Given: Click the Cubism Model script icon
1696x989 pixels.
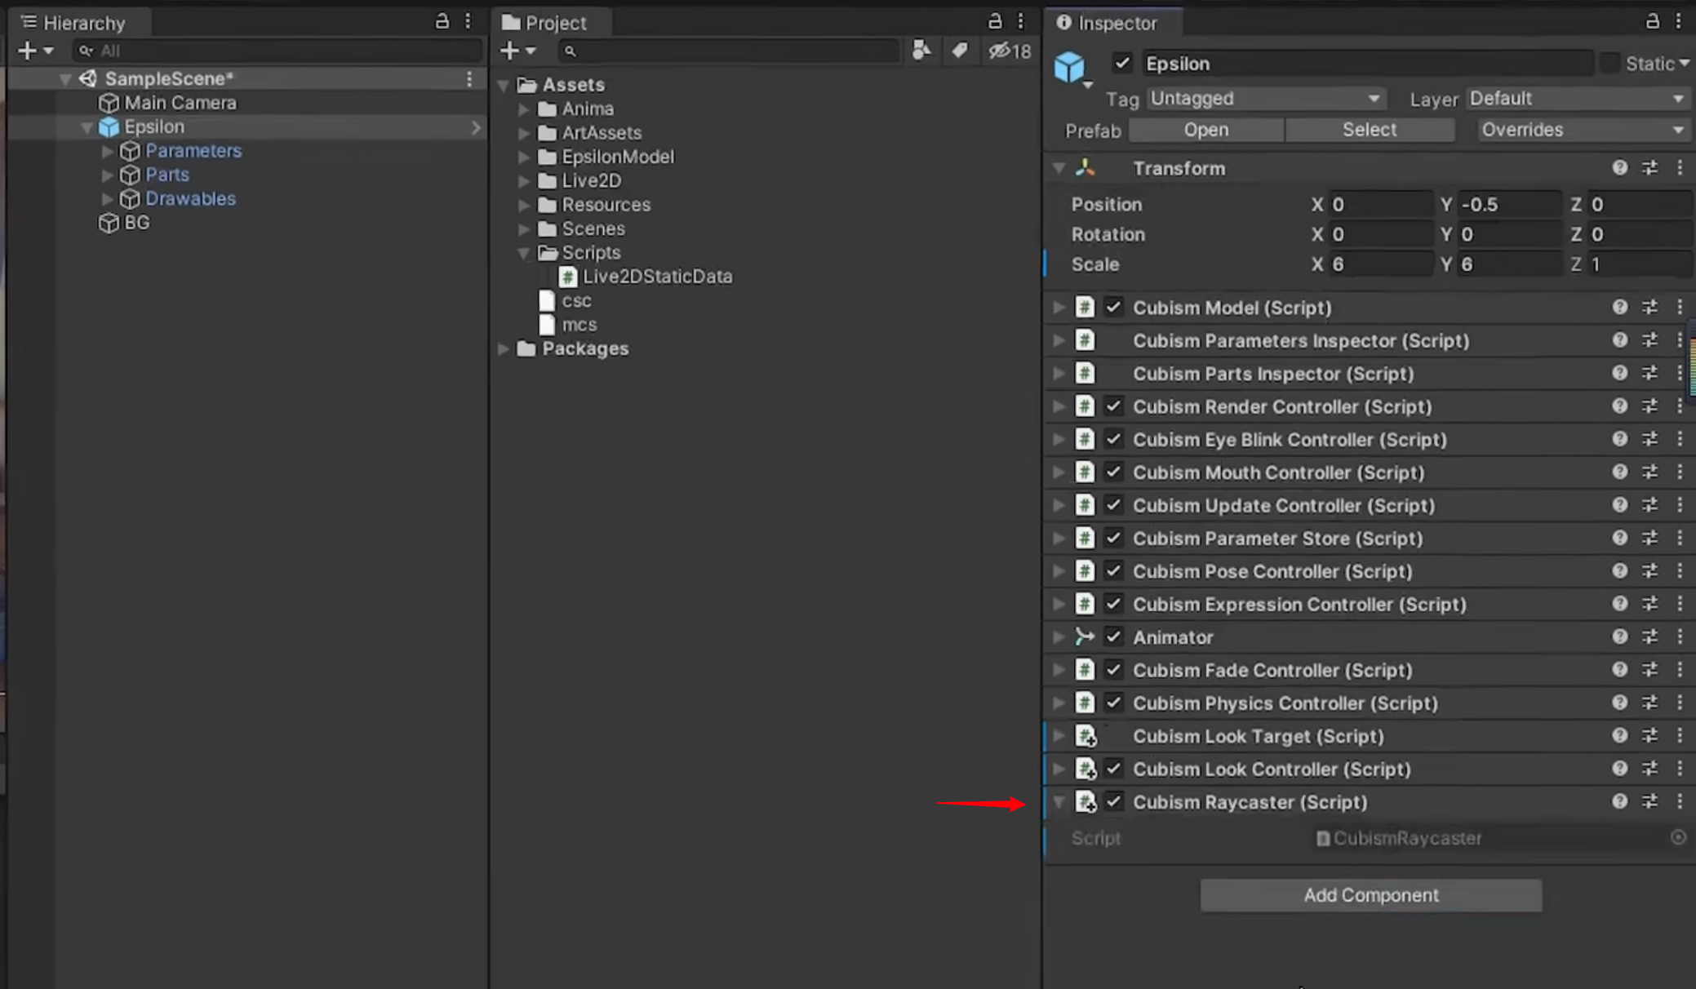Looking at the screenshot, I should [x=1084, y=308].
